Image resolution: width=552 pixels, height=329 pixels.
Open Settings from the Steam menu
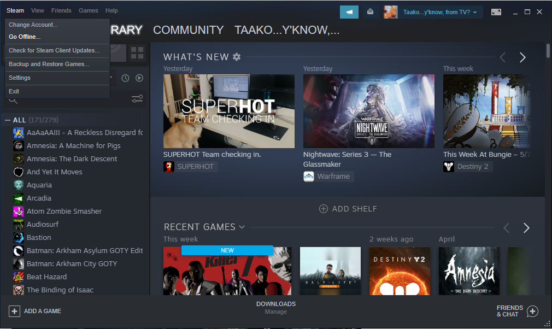pos(57,78)
